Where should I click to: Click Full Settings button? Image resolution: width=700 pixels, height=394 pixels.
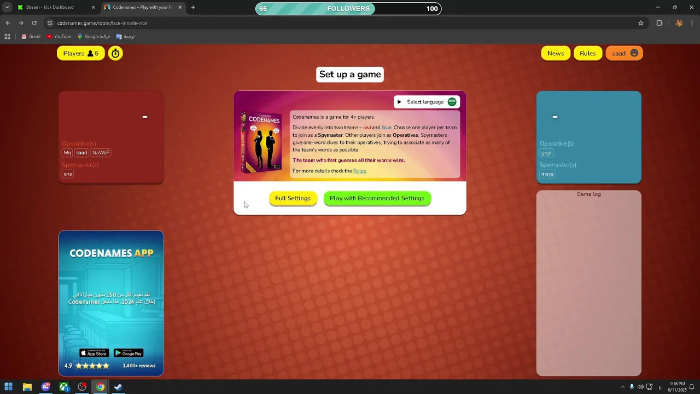pyautogui.click(x=293, y=198)
